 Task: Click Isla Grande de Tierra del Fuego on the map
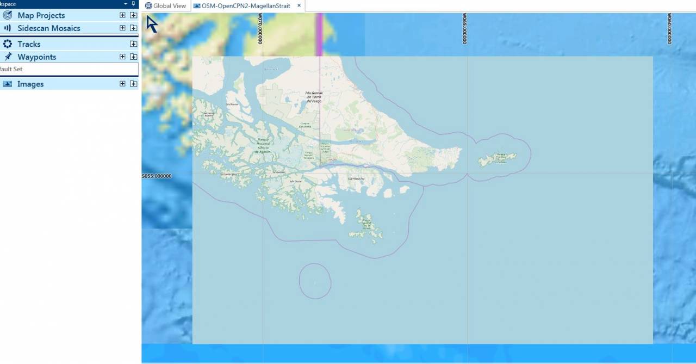314,97
